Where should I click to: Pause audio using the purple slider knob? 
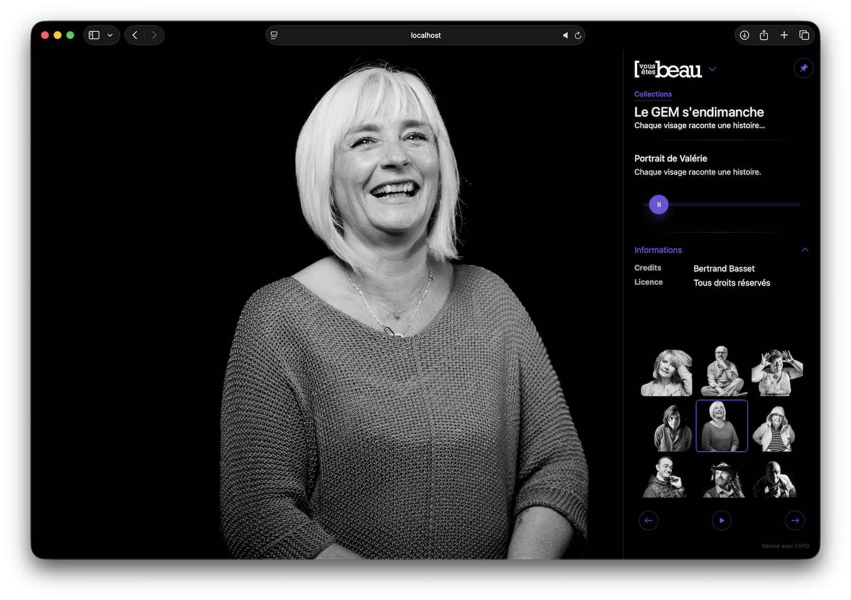click(658, 205)
